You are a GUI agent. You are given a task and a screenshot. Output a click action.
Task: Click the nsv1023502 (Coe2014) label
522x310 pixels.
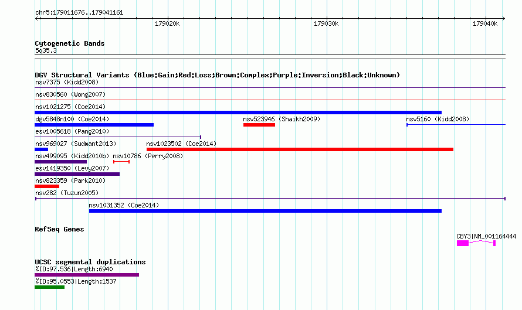click(181, 144)
